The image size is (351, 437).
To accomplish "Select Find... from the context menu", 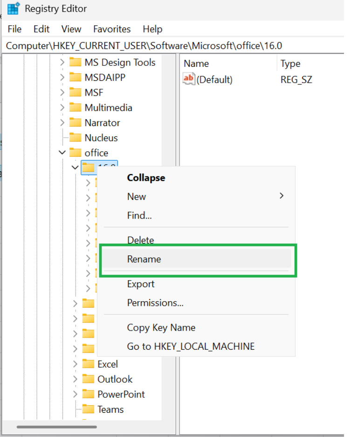I will point(196,215).
